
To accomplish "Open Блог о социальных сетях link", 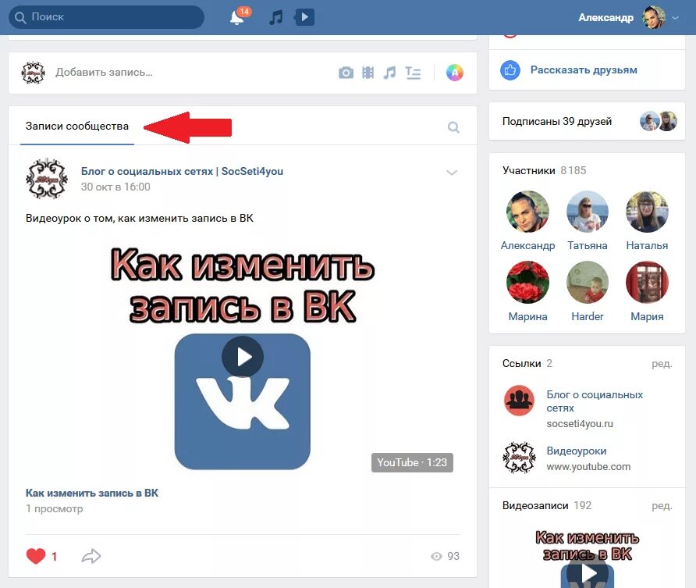I will click(595, 401).
